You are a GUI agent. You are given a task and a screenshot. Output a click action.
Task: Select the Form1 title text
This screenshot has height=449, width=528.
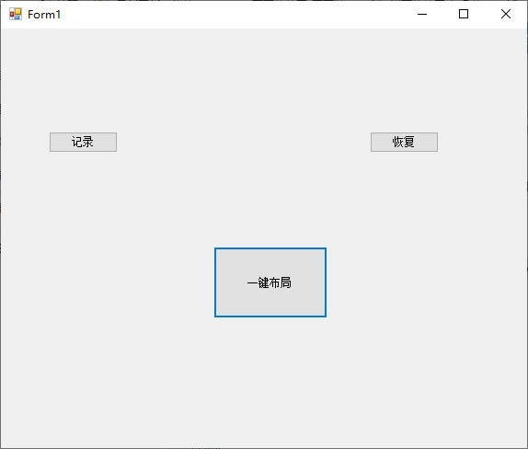pos(44,15)
